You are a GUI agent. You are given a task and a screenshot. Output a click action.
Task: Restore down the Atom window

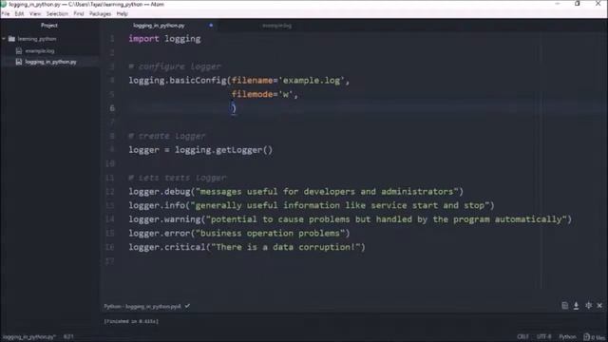578,4
